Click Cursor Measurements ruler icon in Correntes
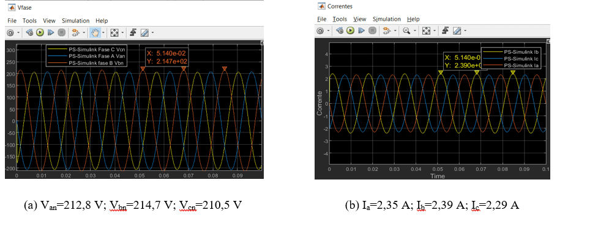Screen dimensions: 598x232 [x=457, y=31]
